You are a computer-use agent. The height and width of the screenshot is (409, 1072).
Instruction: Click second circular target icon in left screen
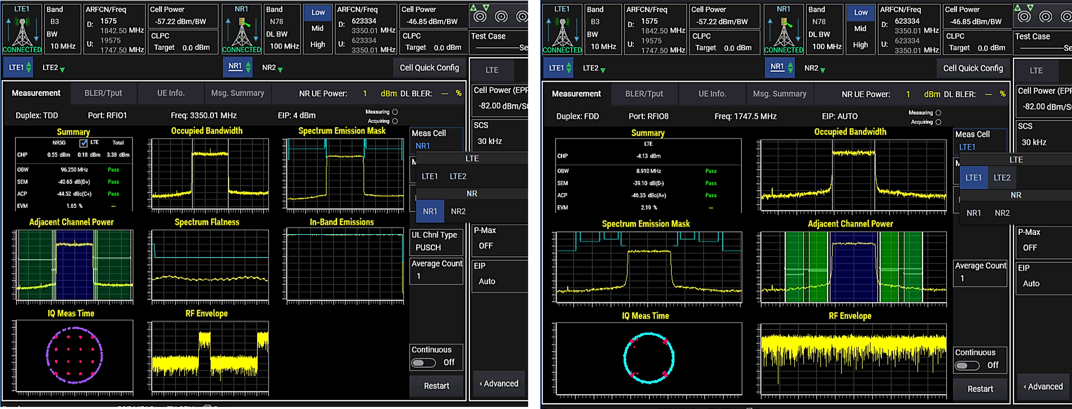click(501, 17)
